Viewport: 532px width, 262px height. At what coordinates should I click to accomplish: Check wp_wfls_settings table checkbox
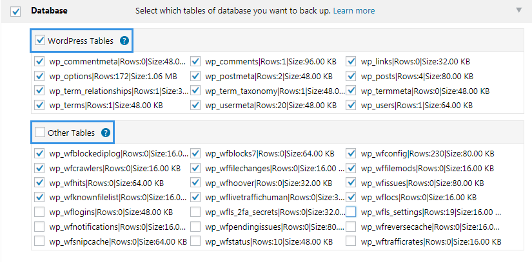click(351, 212)
